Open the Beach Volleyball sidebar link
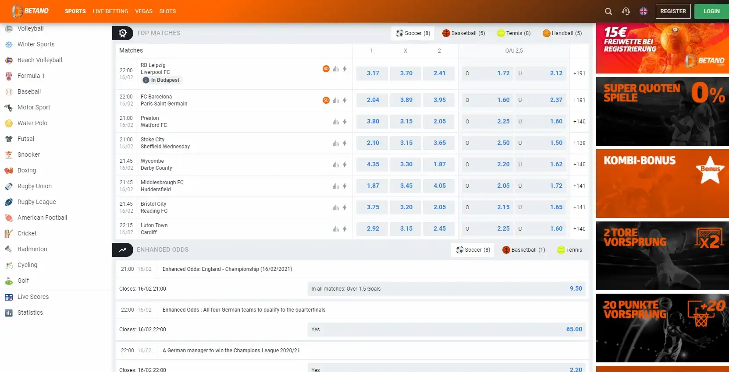This screenshot has width=729, height=372. [40, 60]
